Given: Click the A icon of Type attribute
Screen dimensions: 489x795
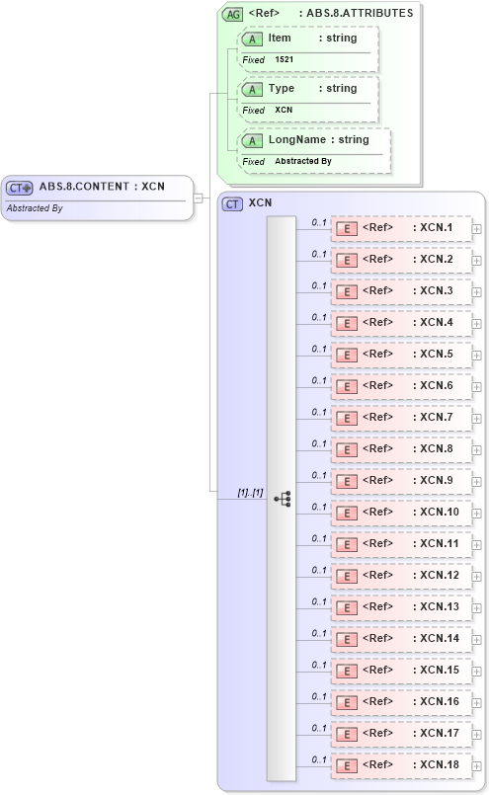Looking at the screenshot, I should click(x=252, y=90).
